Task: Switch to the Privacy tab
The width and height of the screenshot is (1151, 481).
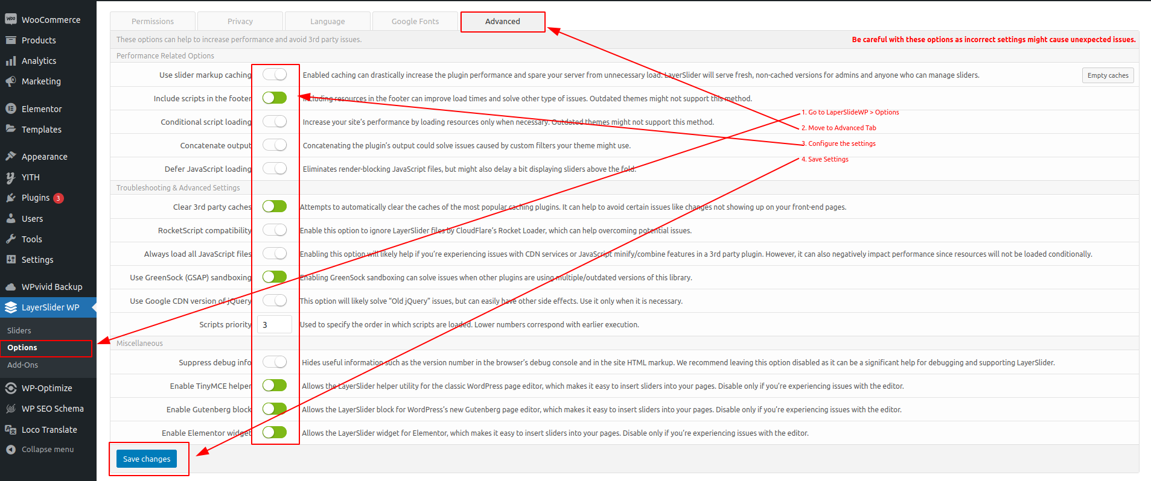Action: (240, 21)
